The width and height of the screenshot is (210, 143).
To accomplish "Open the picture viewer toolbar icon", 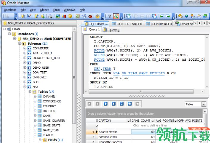I will point(58,16).
